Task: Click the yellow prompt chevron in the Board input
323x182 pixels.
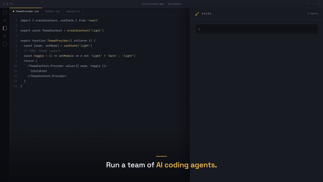Action: pos(199,29)
